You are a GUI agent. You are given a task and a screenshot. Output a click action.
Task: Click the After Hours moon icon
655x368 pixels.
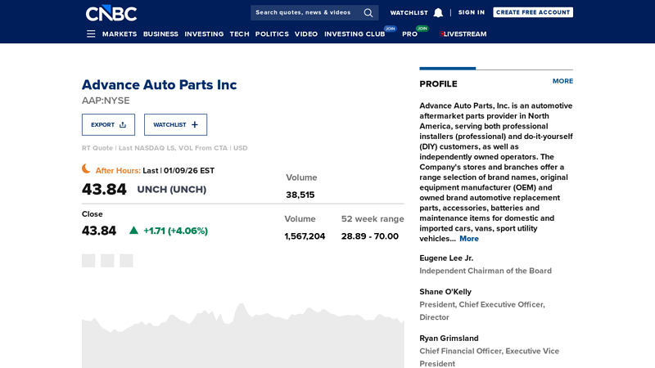tap(86, 168)
